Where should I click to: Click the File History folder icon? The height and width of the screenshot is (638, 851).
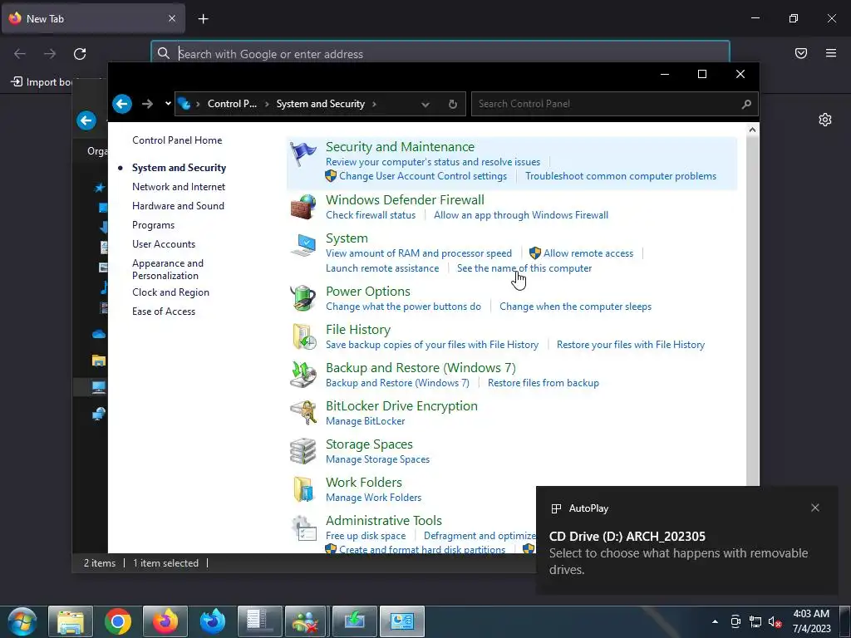pos(303,336)
